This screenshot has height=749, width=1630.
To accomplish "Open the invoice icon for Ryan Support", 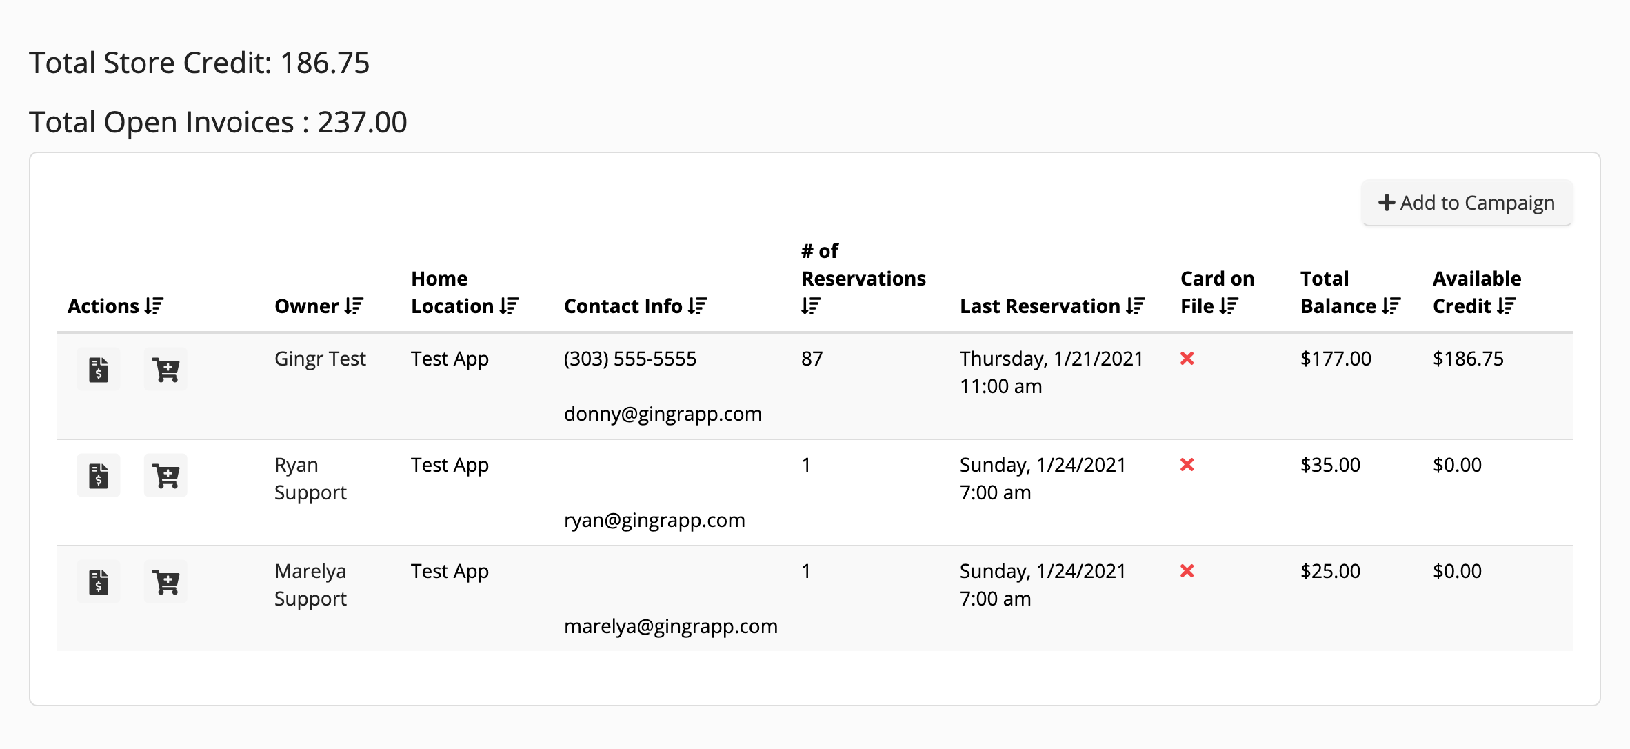I will [x=98, y=475].
